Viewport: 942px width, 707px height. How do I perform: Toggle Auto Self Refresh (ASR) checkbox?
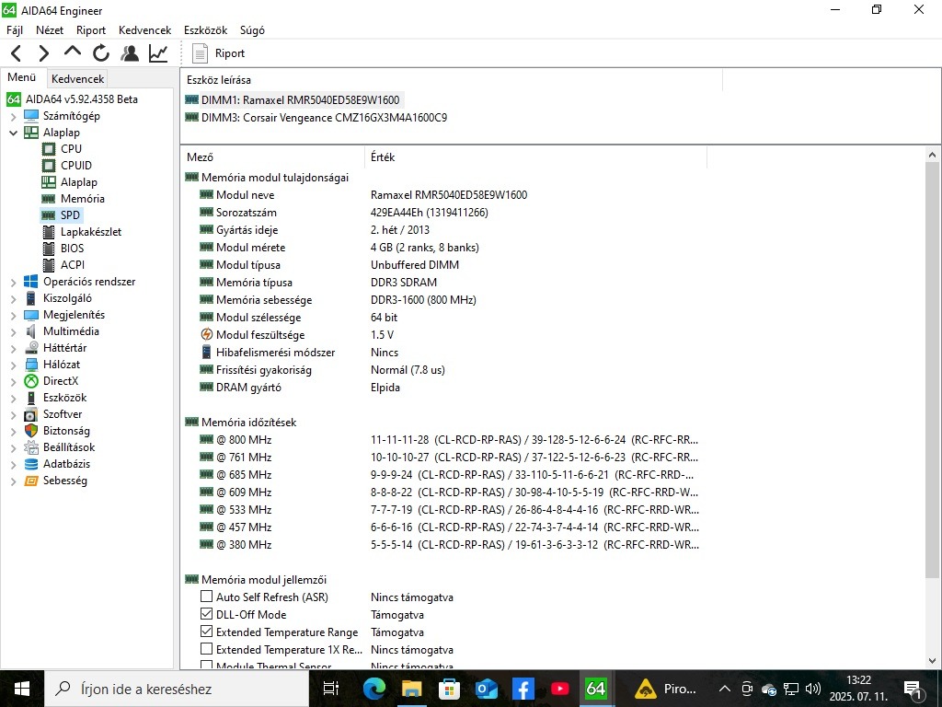[206, 597]
